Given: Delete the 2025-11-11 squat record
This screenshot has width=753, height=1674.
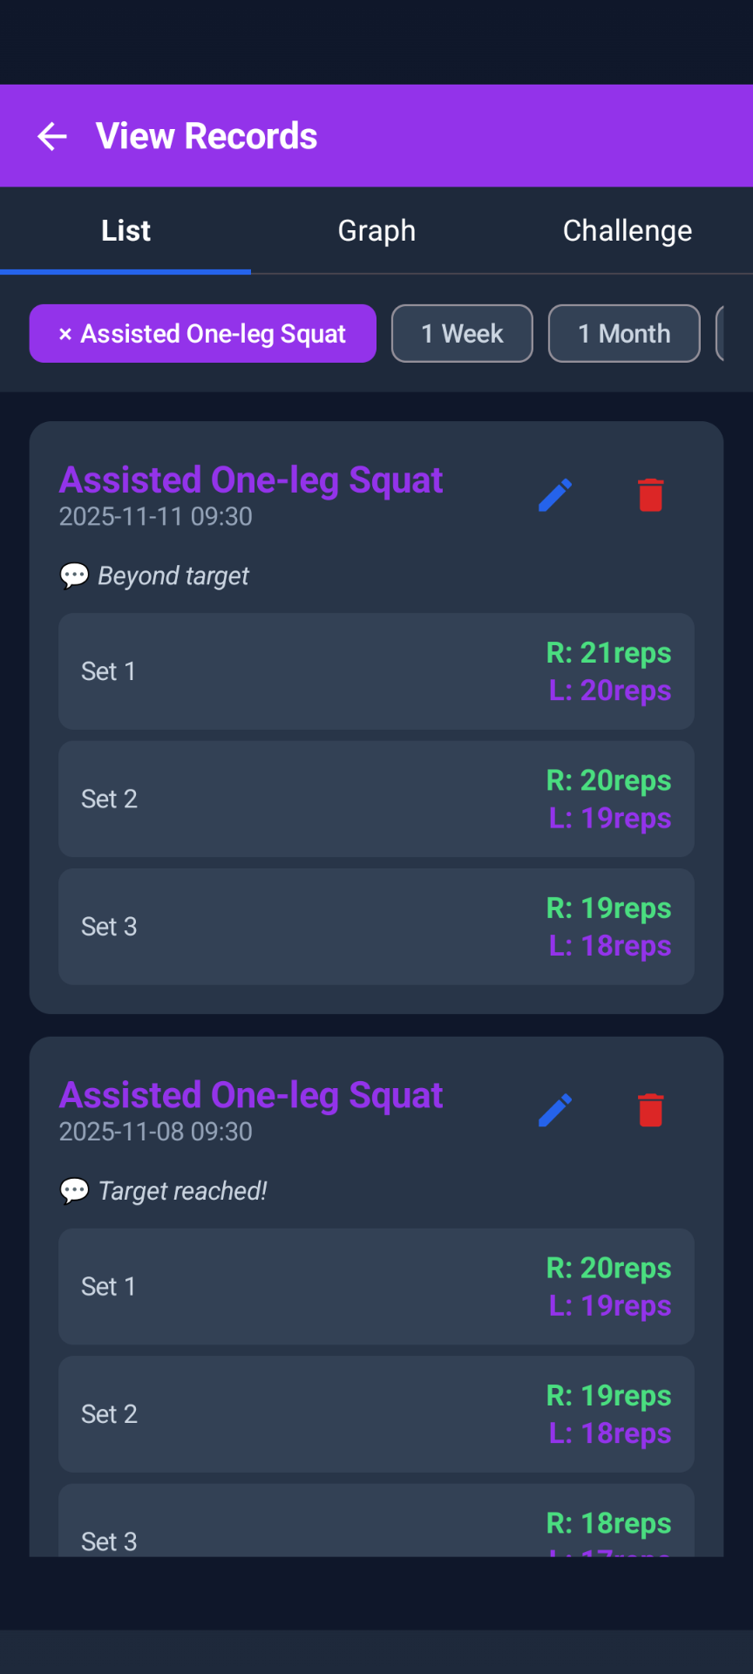Looking at the screenshot, I should point(650,495).
